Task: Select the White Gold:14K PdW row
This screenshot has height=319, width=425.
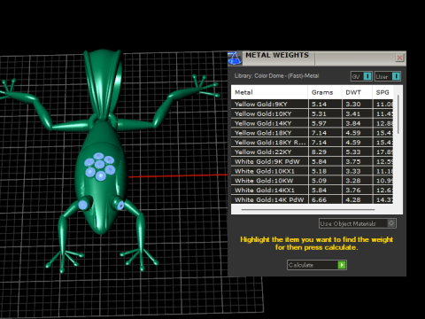Action: (x=313, y=199)
